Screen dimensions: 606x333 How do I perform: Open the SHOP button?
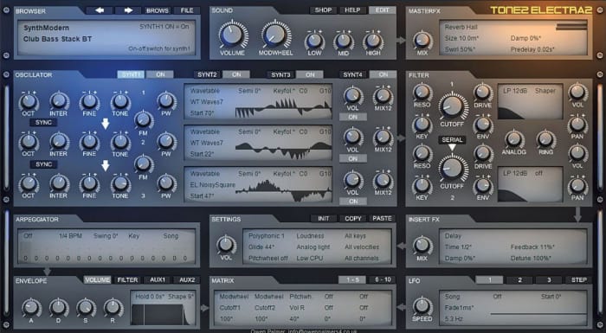(x=323, y=10)
